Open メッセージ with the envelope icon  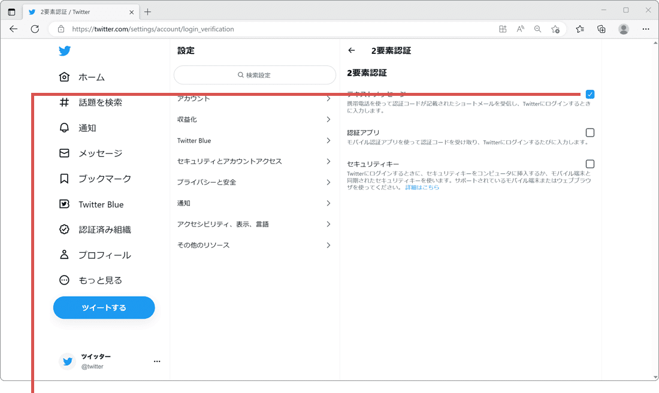pos(64,153)
